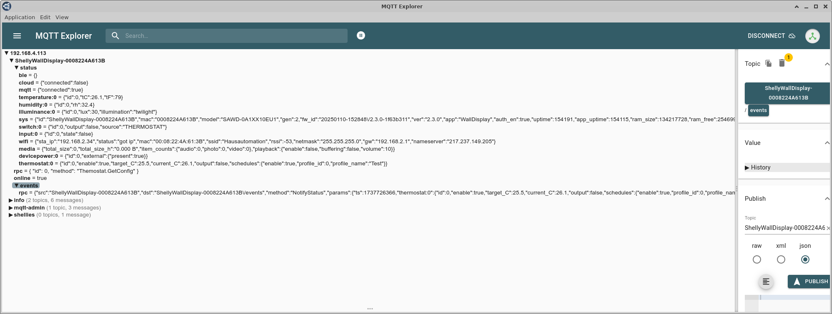Select the ble status topic
The width and height of the screenshot is (832, 314).
tap(28, 75)
